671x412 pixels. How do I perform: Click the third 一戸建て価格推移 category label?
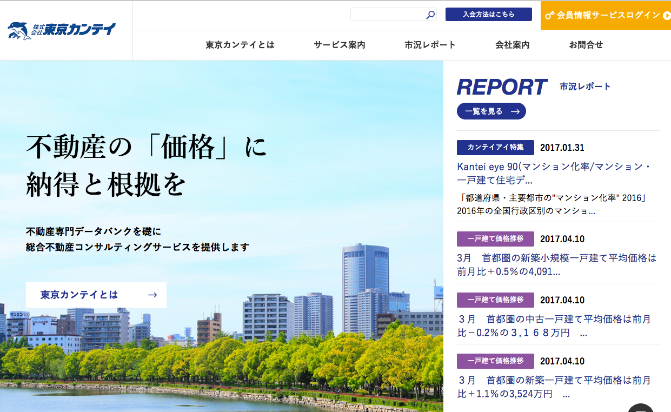coord(495,361)
